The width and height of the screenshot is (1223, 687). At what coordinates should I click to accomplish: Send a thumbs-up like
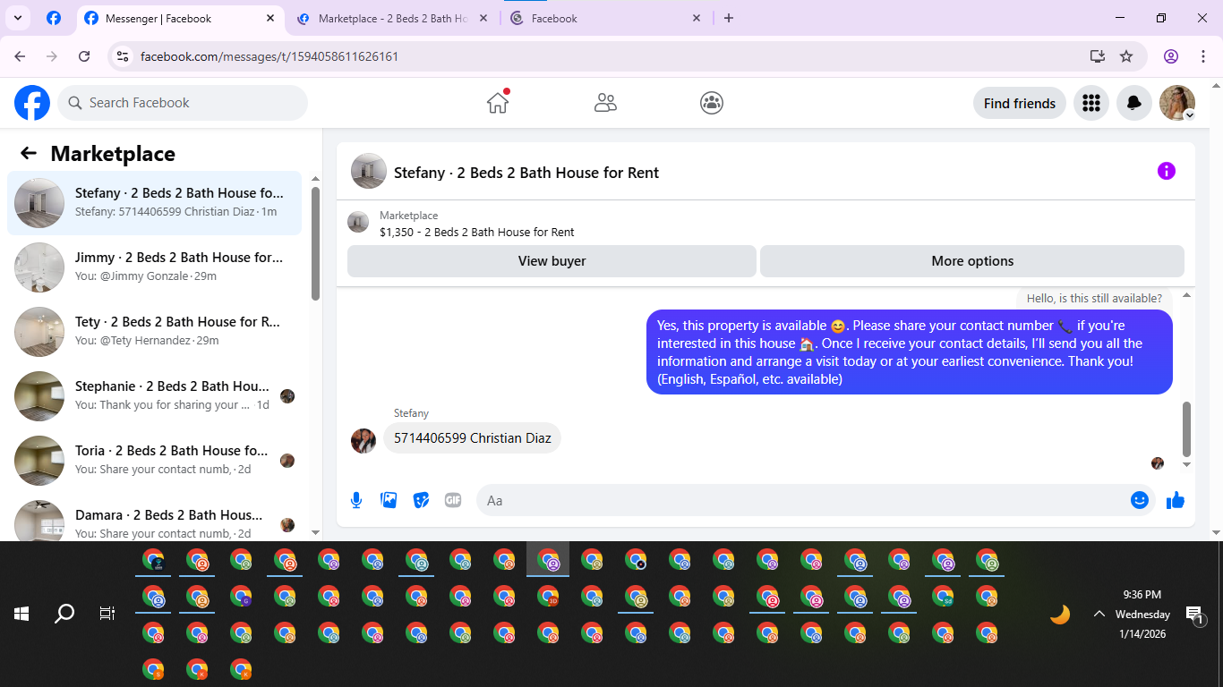click(1176, 500)
